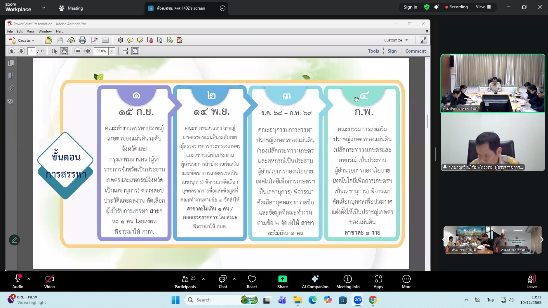The width and height of the screenshot is (548, 308).
Task: Open the Attachments panel
Action: pos(11,89)
